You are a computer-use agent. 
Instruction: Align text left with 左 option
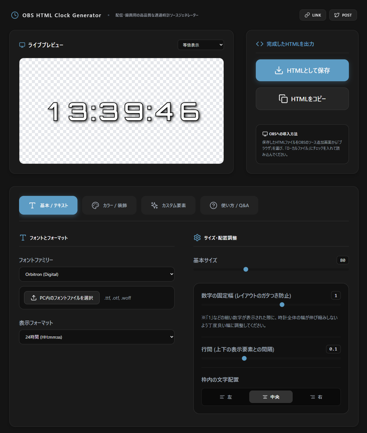pyautogui.click(x=226, y=397)
